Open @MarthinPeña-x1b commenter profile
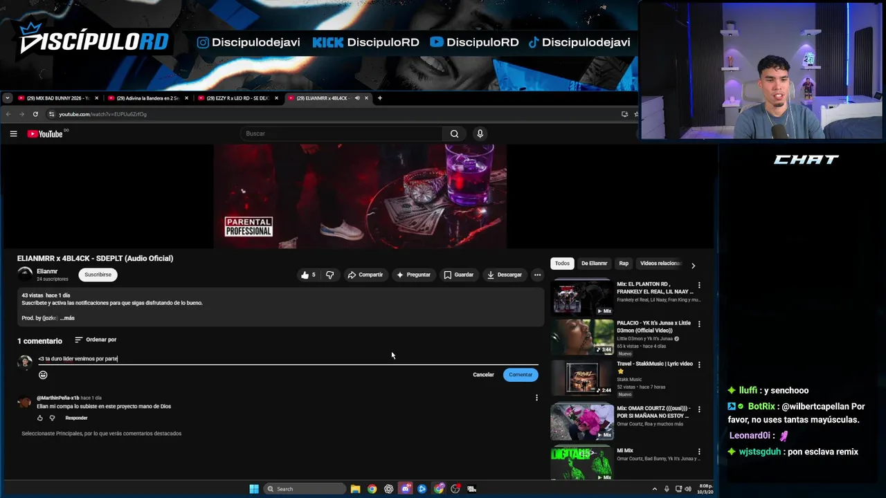This screenshot has width=886, height=498. (x=57, y=398)
